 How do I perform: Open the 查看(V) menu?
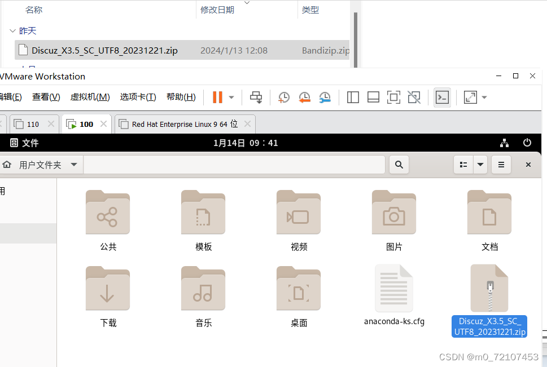pyautogui.click(x=46, y=97)
